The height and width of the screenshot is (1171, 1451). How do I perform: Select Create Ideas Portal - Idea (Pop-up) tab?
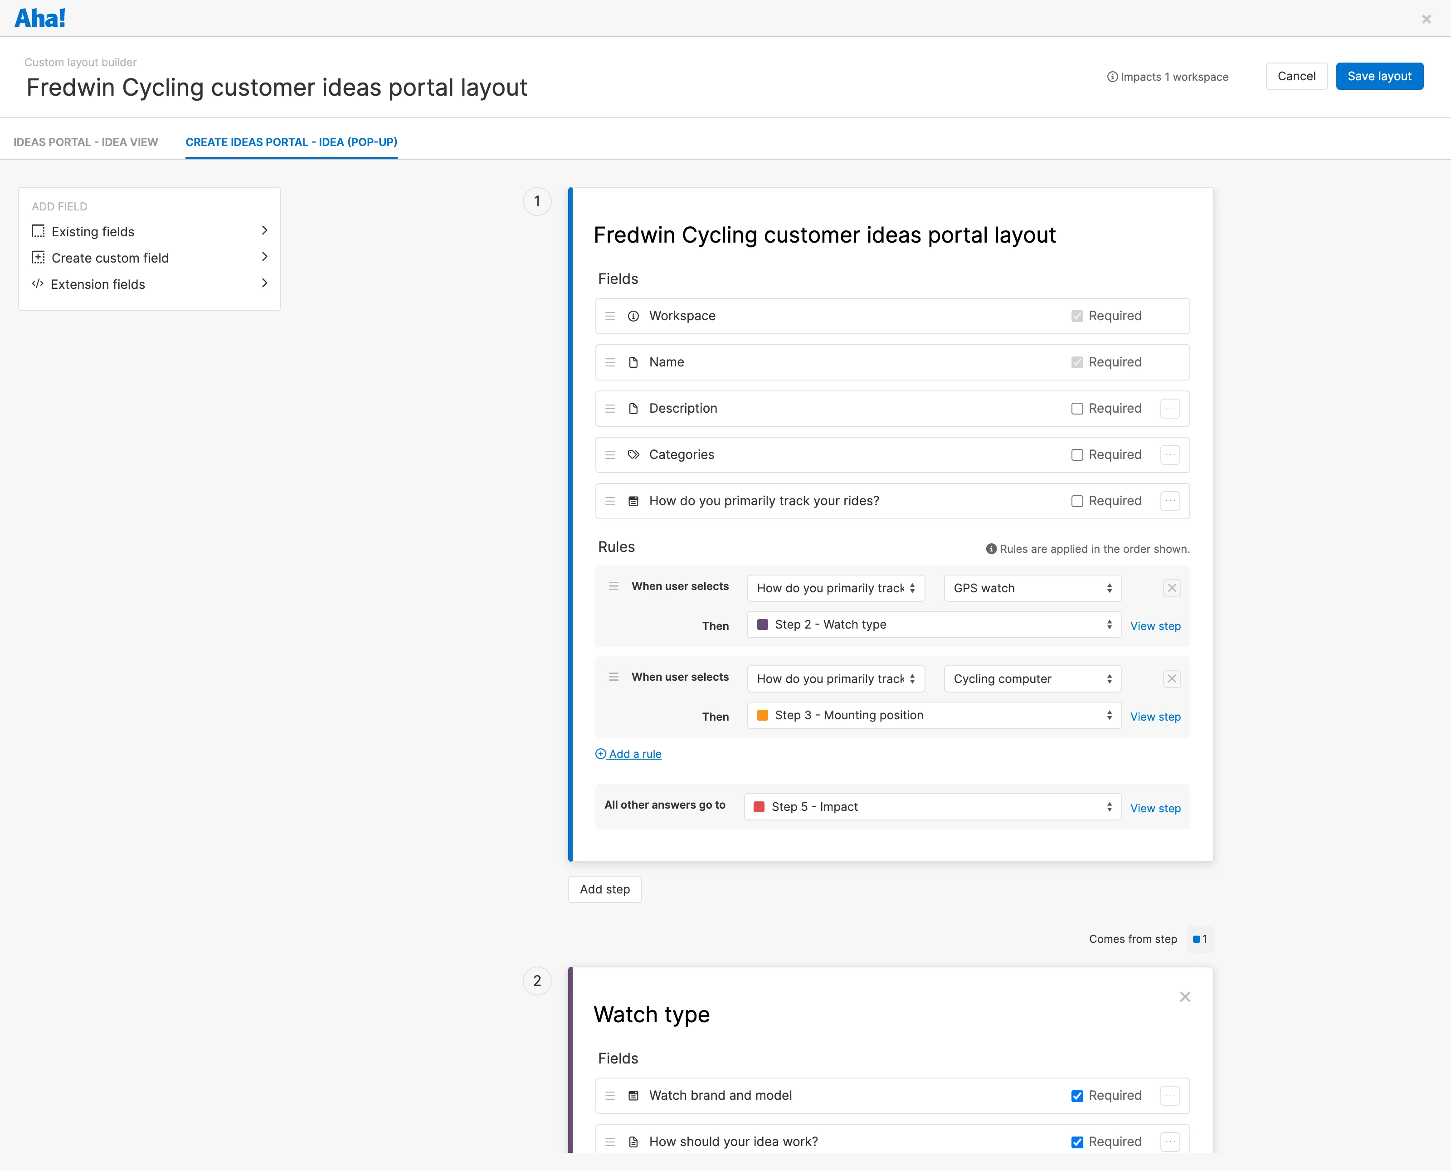click(x=291, y=141)
